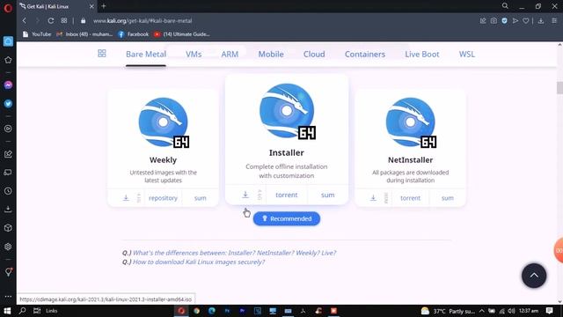Go back to the previous page
This screenshot has width=563, height=317.
pos(25,21)
